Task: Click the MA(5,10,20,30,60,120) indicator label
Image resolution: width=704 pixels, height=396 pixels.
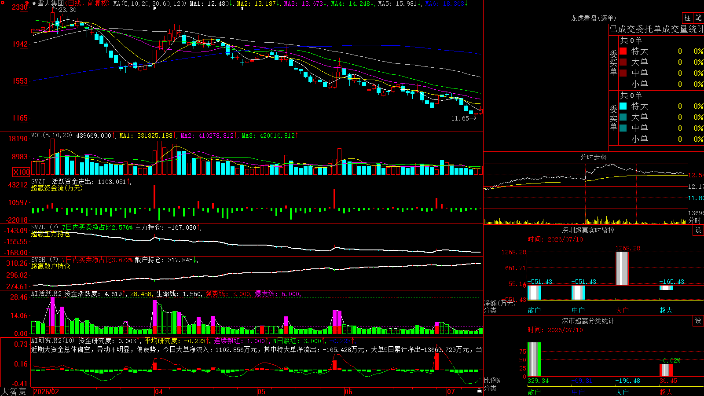Action: pyautogui.click(x=150, y=4)
